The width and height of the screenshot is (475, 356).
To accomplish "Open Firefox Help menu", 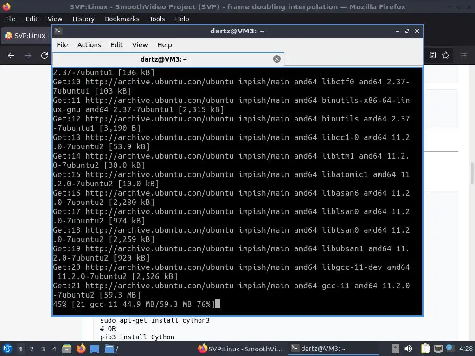I will [182, 19].
